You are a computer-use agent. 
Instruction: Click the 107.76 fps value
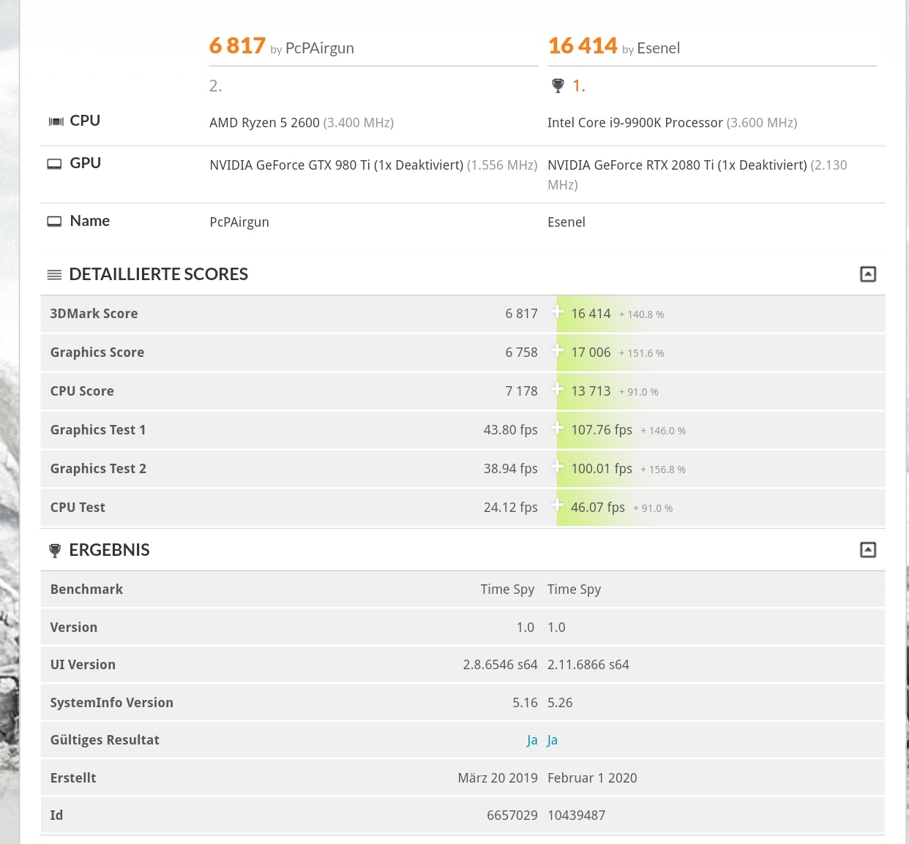click(602, 430)
